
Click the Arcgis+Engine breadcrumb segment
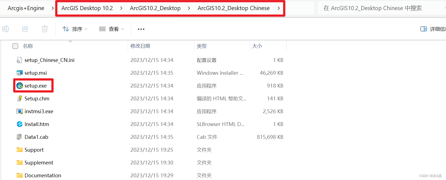[x=26, y=8]
